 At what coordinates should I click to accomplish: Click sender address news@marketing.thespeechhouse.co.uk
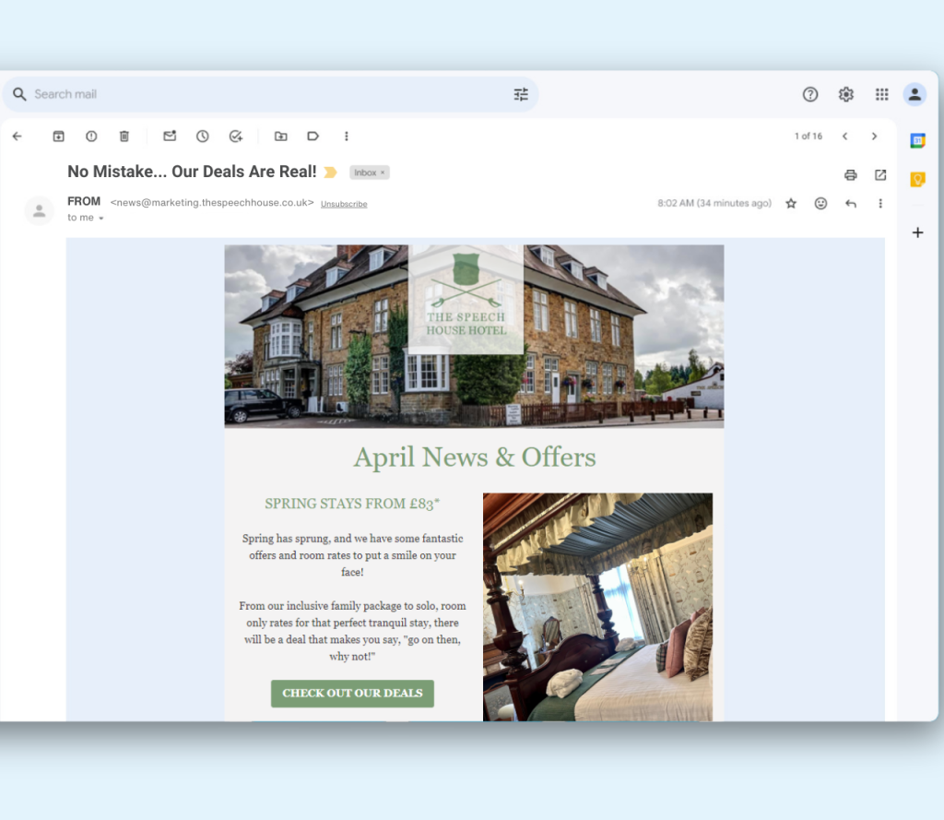pos(212,203)
